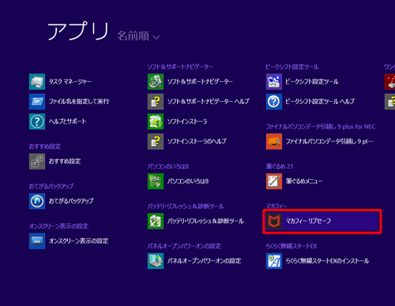Viewport: 395px width, 306px height.
Task: Click the らくらく無線スタートEX group header
Action: coord(292,246)
